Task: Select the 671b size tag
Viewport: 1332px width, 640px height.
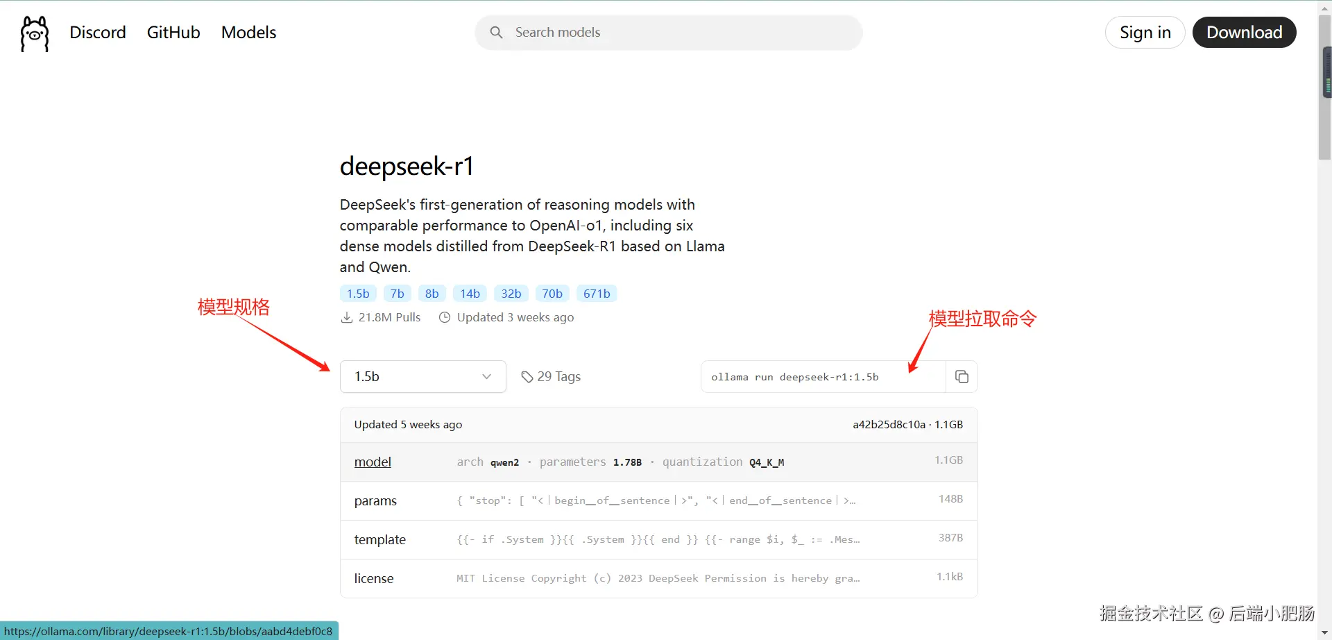Action: 597,294
